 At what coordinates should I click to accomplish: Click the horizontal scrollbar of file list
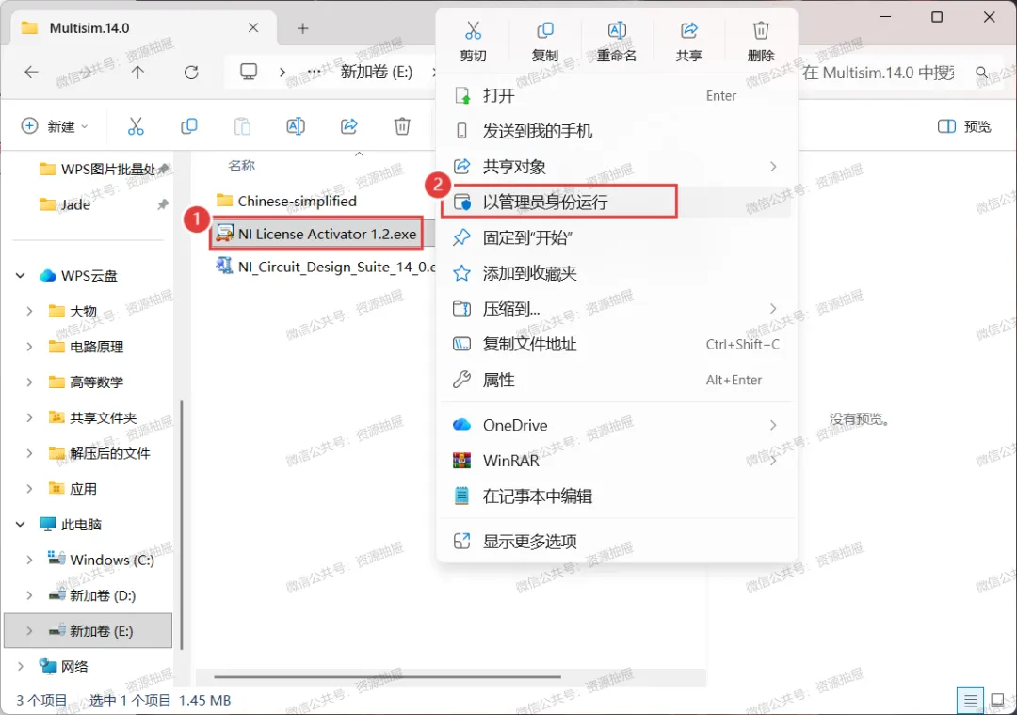387,676
